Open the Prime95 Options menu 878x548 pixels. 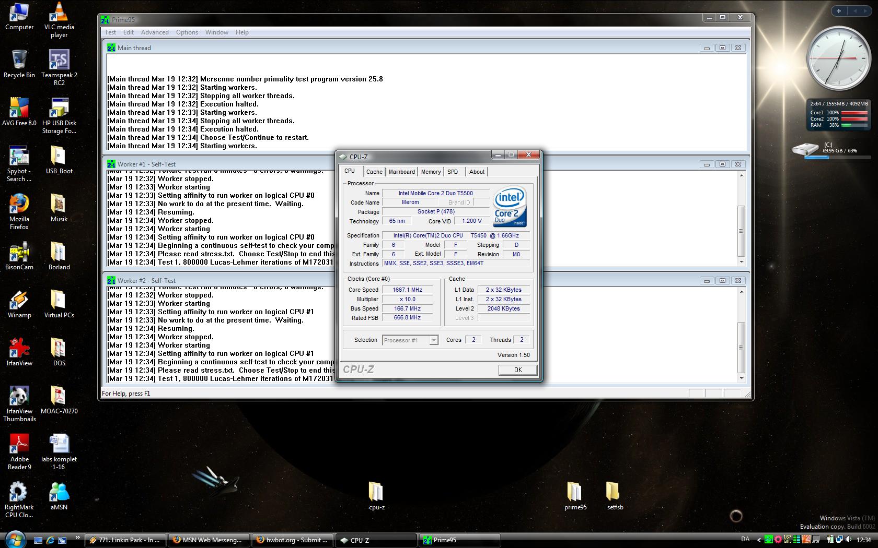pyautogui.click(x=187, y=32)
